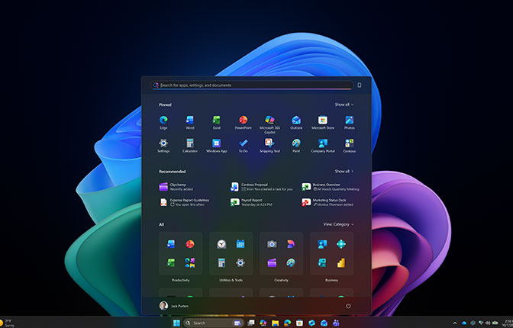Image resolution: width=513 pixels, height=328 pixels.
Task: Open Jack Purten's account menu
Action: pyautogui.click(x=176, y=305)
